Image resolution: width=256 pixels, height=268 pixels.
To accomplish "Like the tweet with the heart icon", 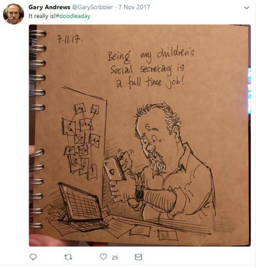I will pos(103,257).
